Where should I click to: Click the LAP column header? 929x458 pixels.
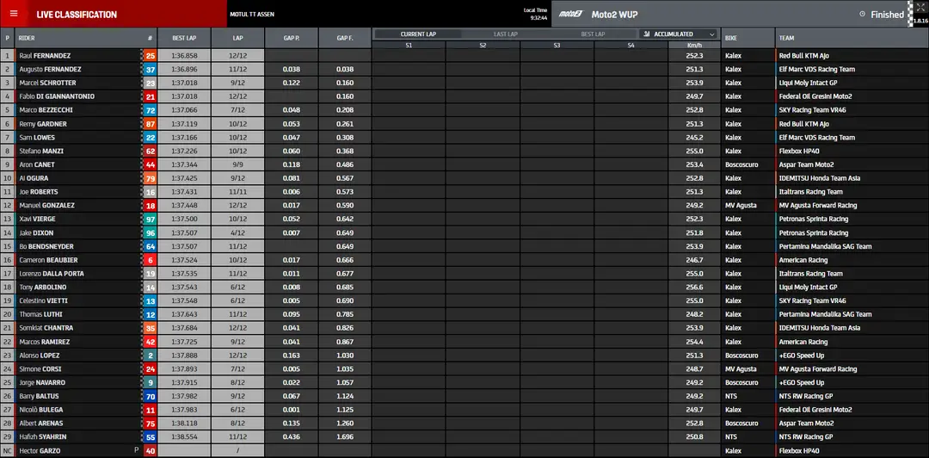237,38
